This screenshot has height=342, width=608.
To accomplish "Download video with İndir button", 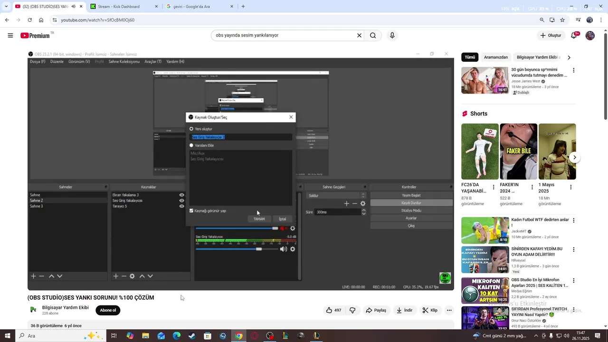I will pyautogui.click(x=405, y=310).
